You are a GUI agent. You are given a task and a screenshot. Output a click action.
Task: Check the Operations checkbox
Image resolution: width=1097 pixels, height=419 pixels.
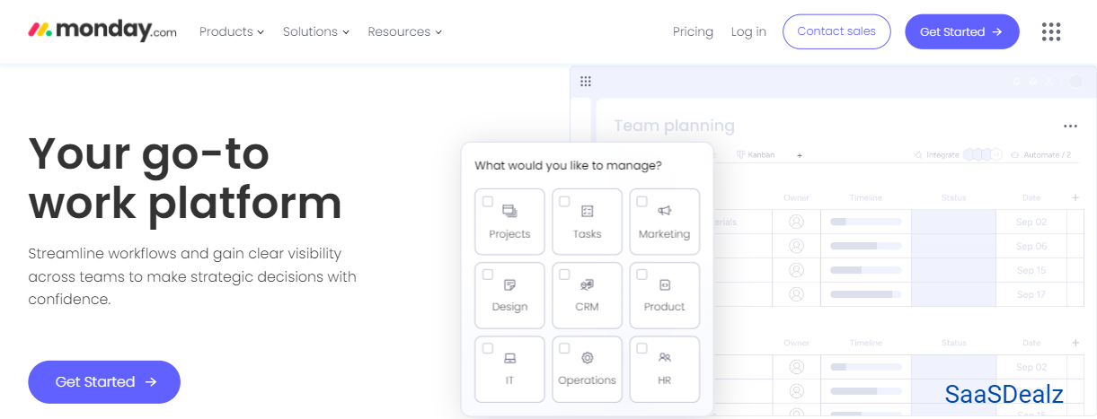[x=565, y=348]
